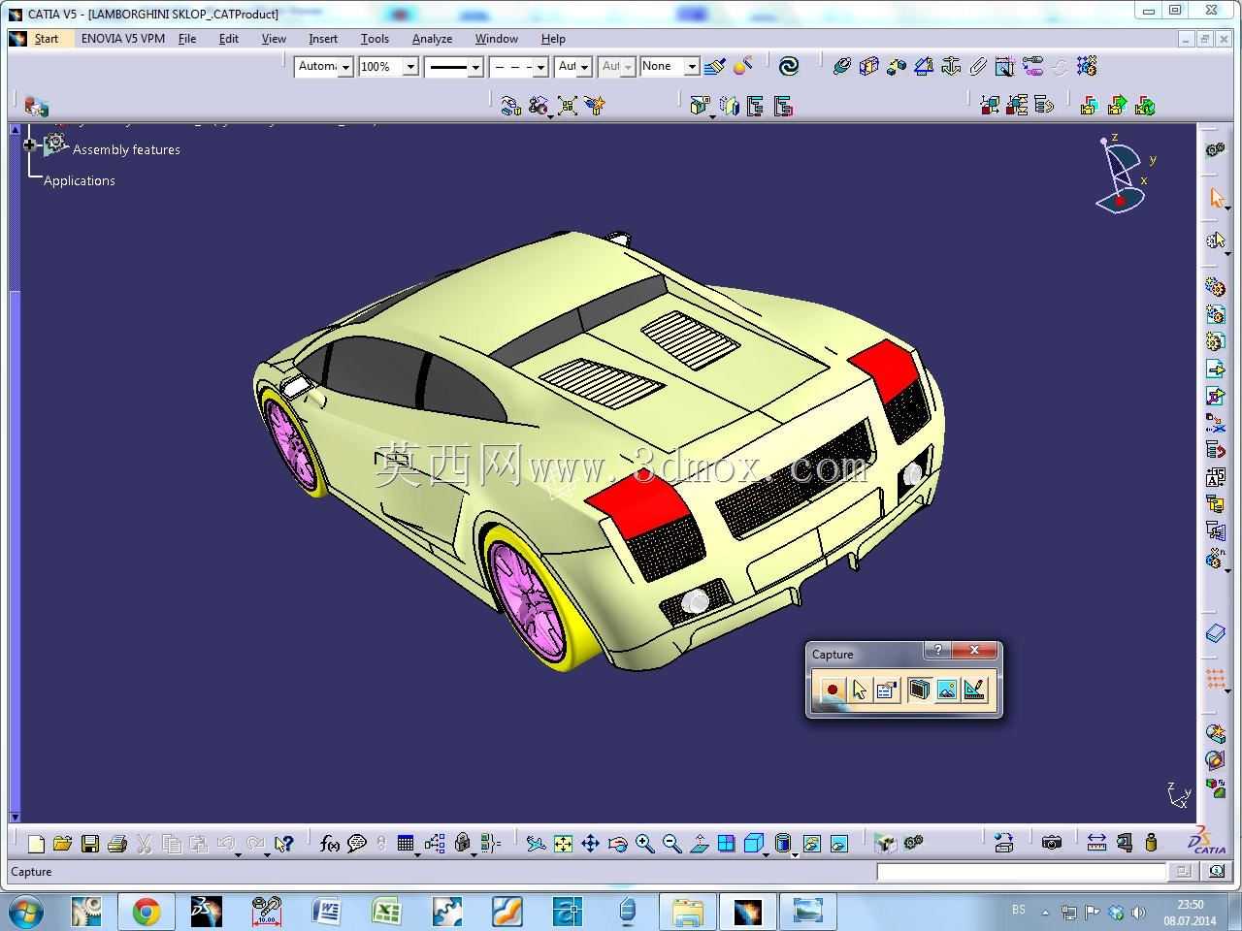
Task: Click the Painter format brush icon
Action: pos(715,66)
